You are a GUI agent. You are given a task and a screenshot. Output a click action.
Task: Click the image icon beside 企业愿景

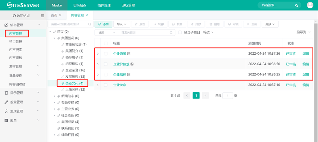pyautogui.click(x=129, y=54)
